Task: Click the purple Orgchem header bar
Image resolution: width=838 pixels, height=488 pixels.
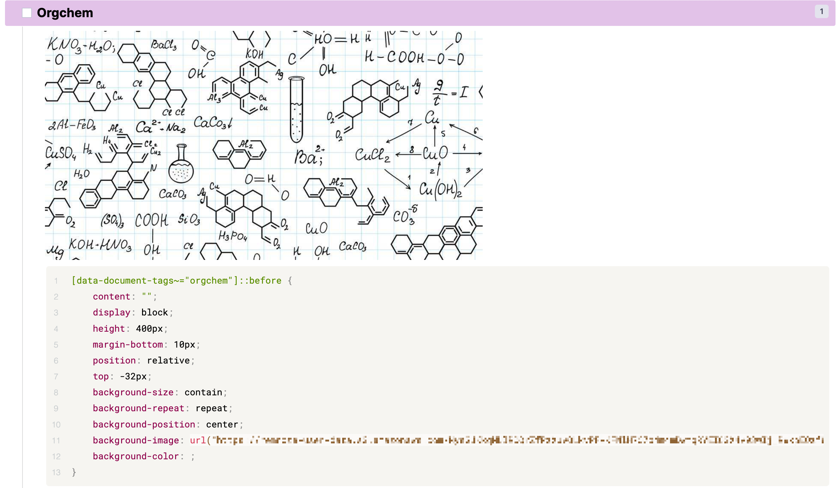Action: 432,13
